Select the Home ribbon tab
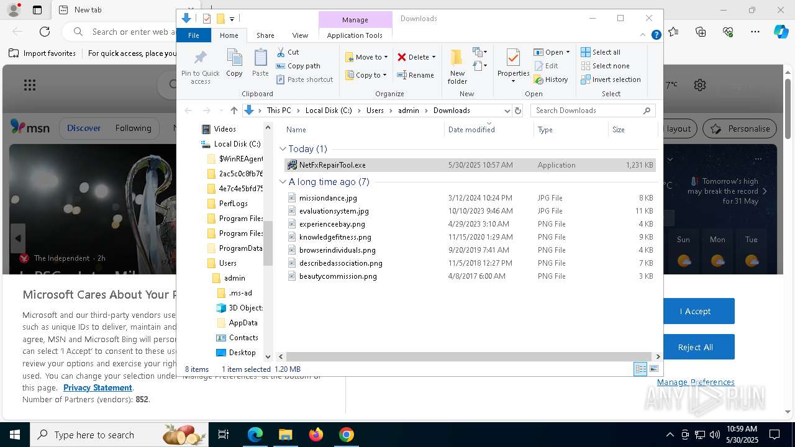The height and width of the screenshot is (447, 795). pyautogui.click(x=229, y=35)
